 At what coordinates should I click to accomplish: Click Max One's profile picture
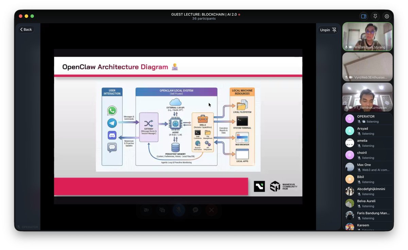pyautogui.click(x=350, y=167)
